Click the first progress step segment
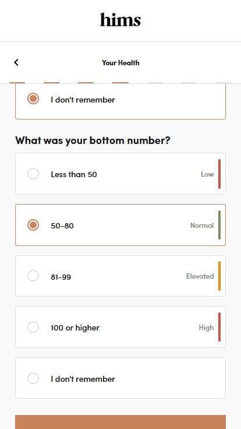 pos(17,83)
